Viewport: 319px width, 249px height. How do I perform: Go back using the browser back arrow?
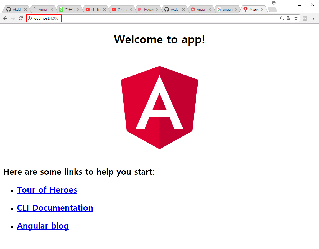pyautogui.click(x=5, y=18)
